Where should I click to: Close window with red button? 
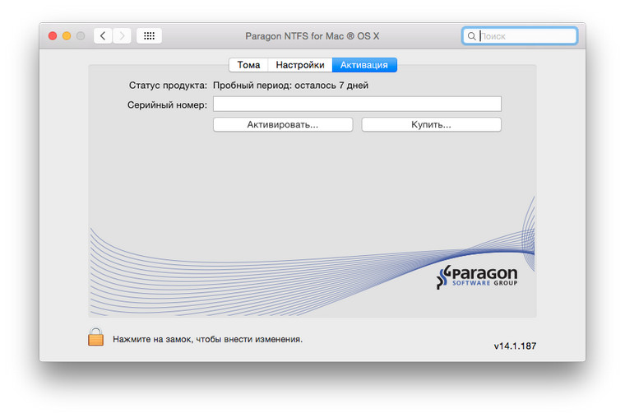pos(53,36)
